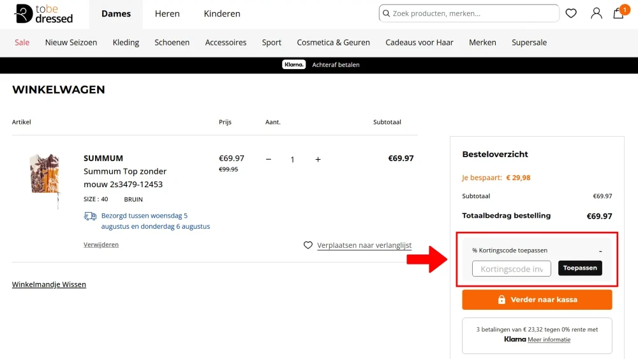This screenshot has height=359, width=638.
Task: Select the Kinderen tab
Action: click(x=222, y=14)
